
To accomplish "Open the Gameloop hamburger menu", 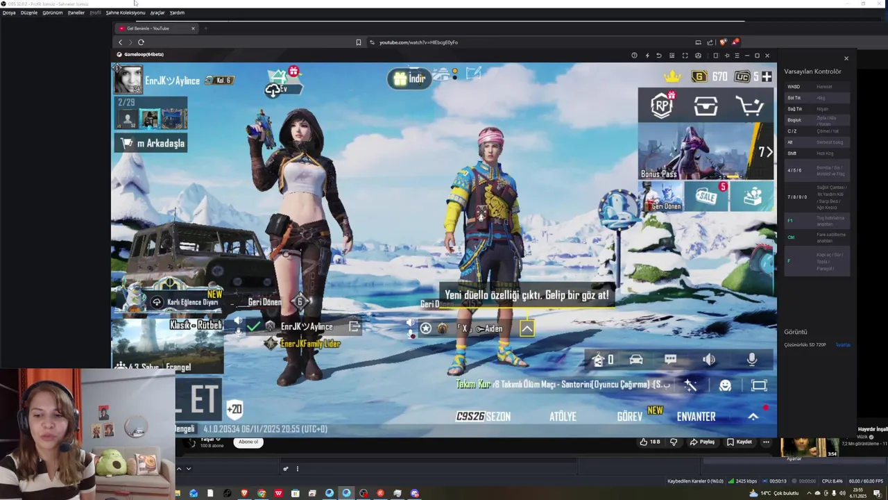I will (x=737, y=56).
